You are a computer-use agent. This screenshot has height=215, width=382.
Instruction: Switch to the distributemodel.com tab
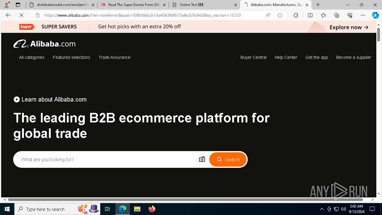62,5
